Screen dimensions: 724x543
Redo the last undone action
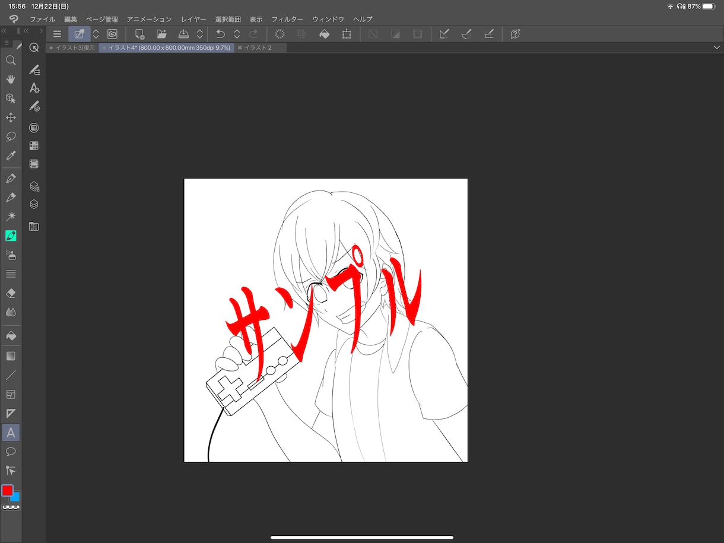253,34
